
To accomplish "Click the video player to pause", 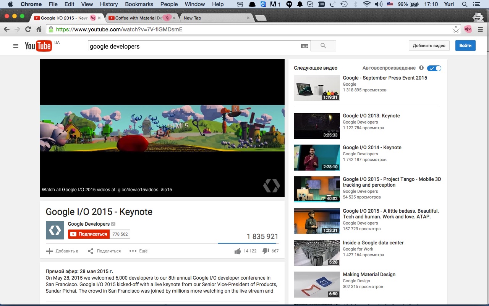I will point(162,128).
